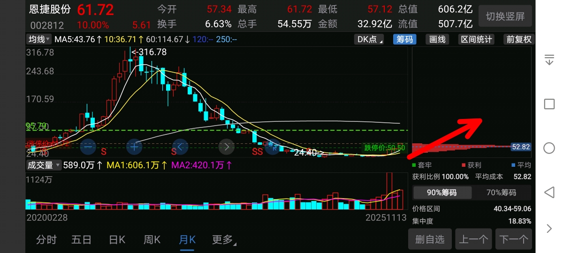Click the 平均 legend blue swatch
This screenshot has width=563, height=253.
pyautogui.click(x=513, y=165)
